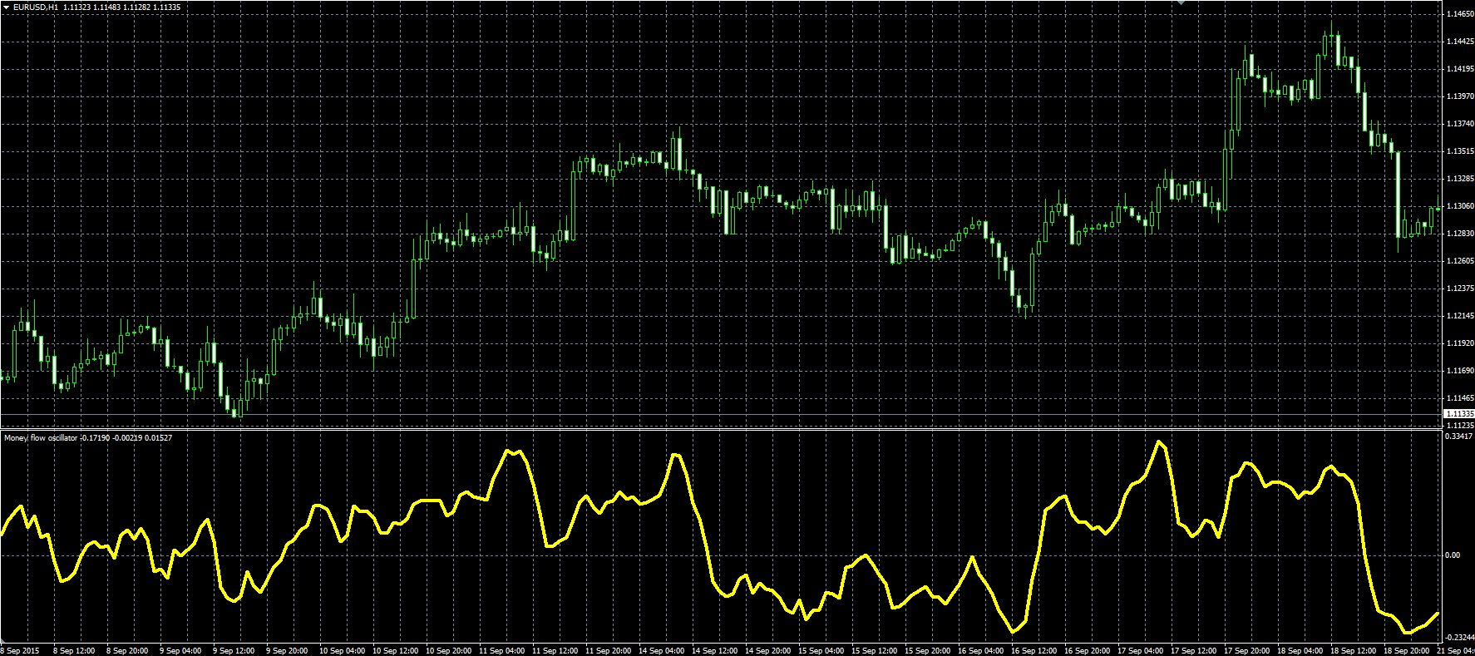Click the 18 Sep 04:00 time label

pyautogui.click(x=1300, y=651)
